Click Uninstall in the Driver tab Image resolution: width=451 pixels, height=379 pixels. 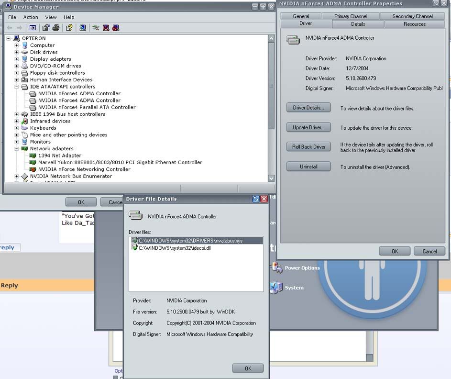click(x=308, y=167)
